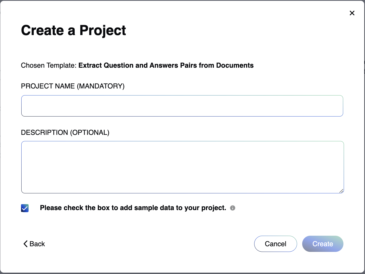
Task: Uncheck the add sample data checkbox
Action: pos(25,208)
